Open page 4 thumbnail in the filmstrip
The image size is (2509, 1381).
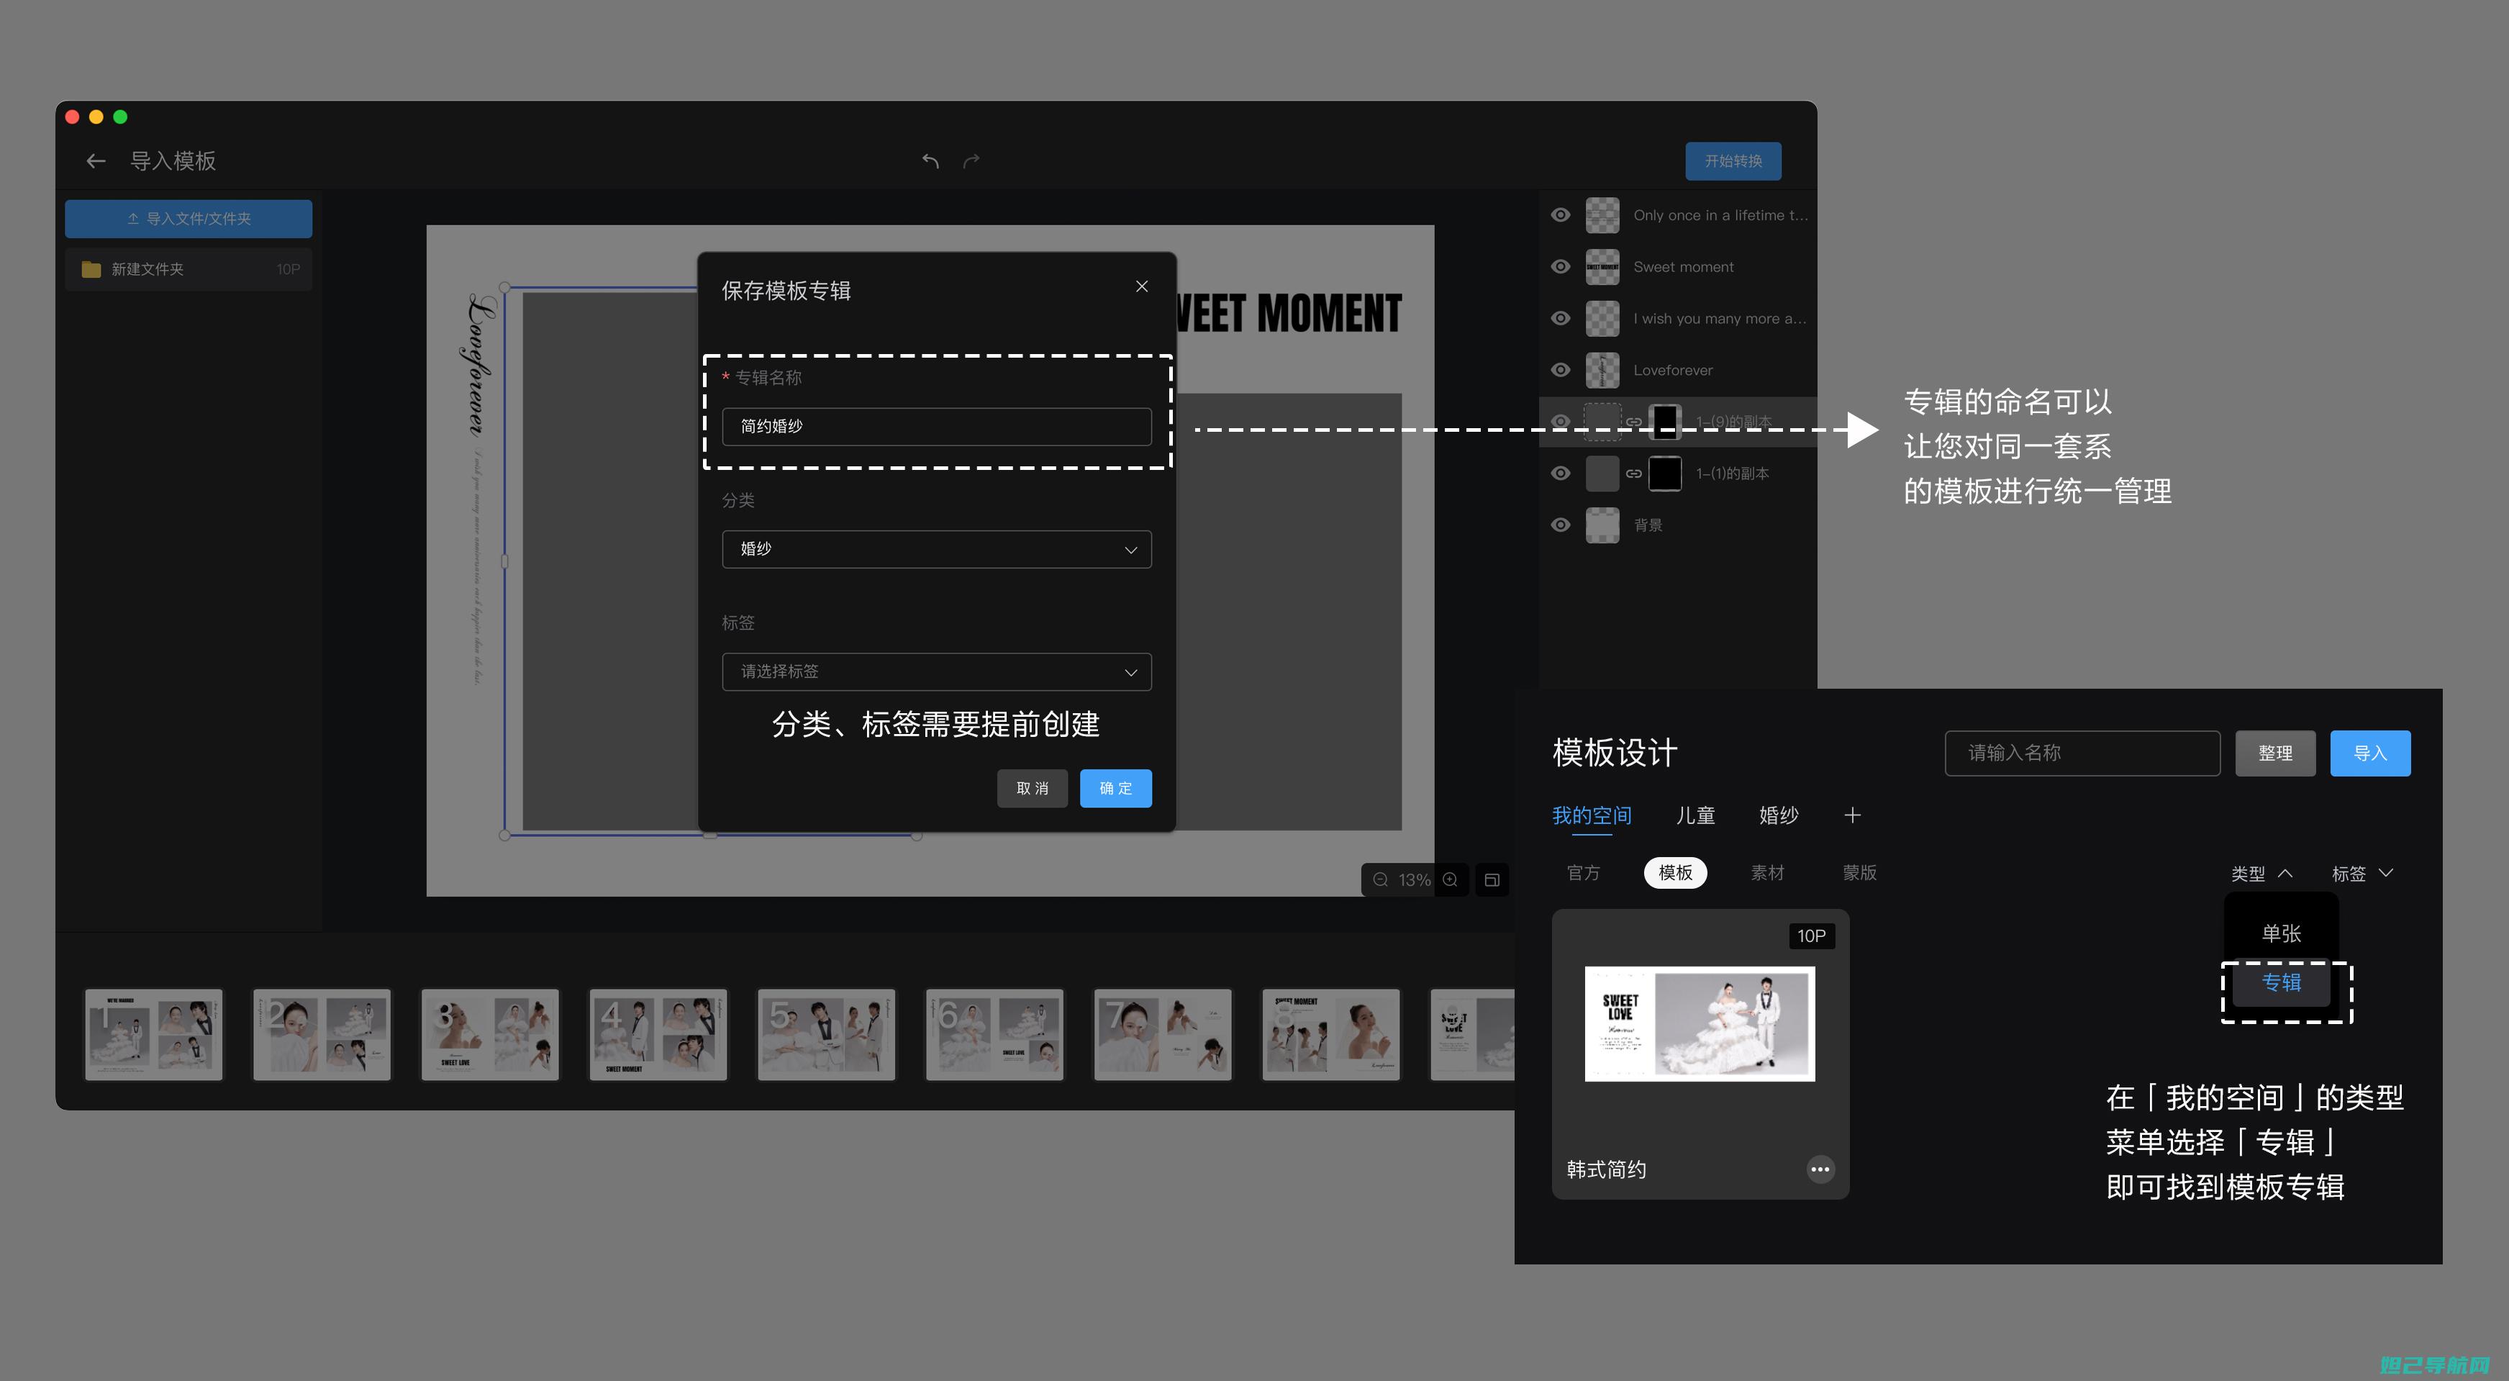pyautogui.click(x=658, y=1034)
